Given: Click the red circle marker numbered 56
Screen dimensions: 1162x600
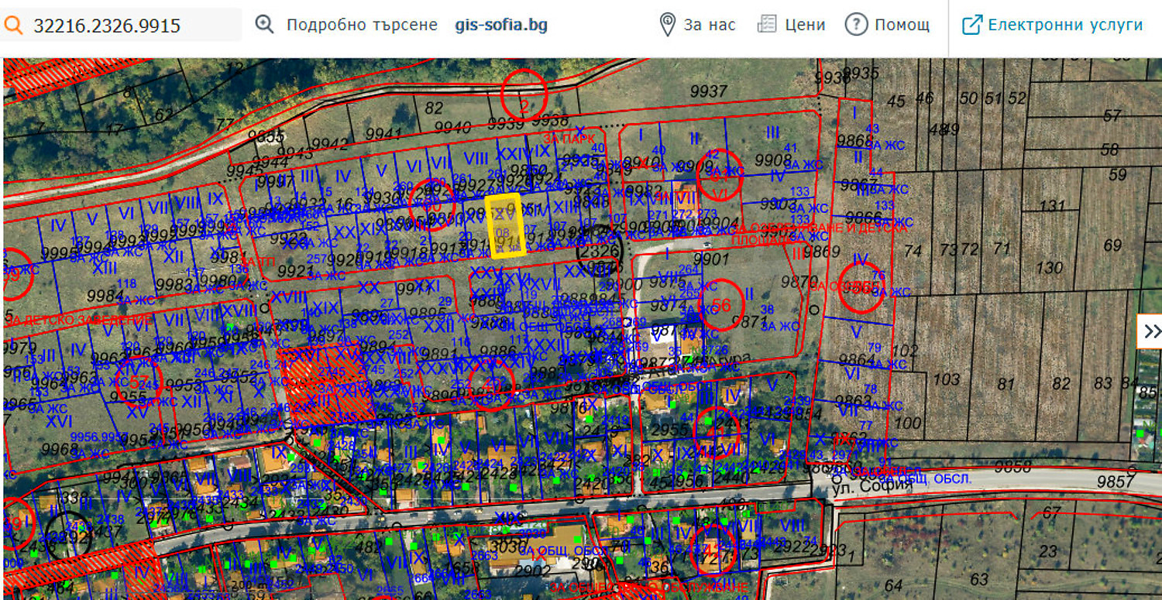Looking at the screenshot, I should (721, 304).
